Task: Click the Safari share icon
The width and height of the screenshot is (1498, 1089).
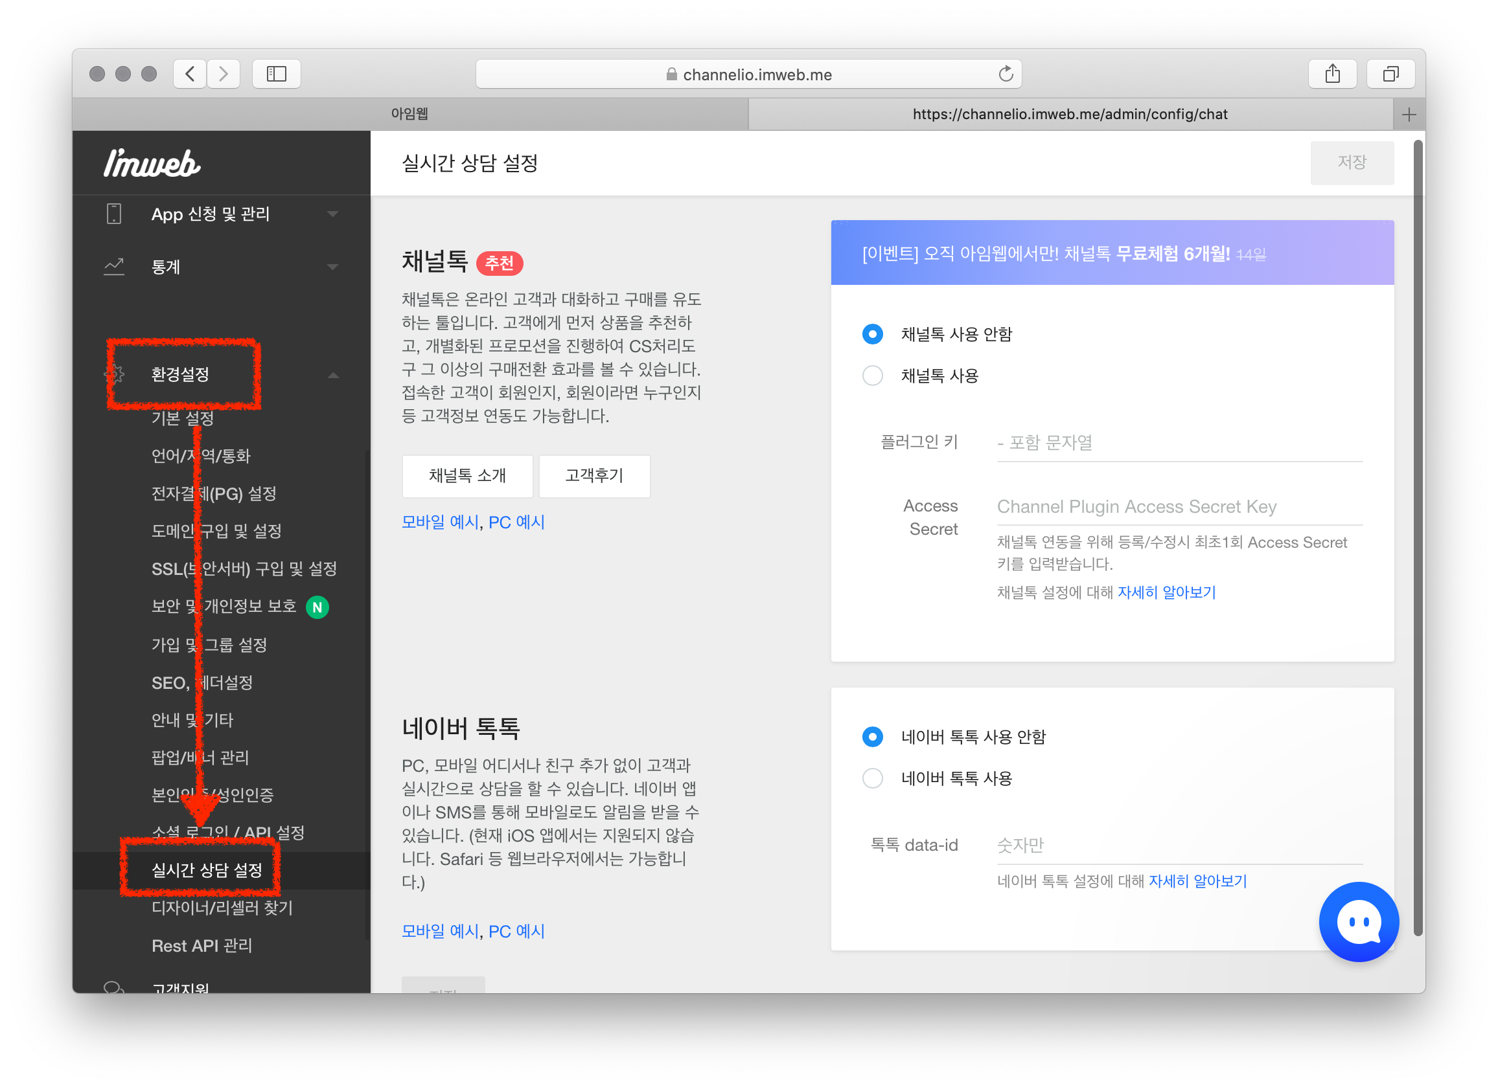Action: (1332, 74)
